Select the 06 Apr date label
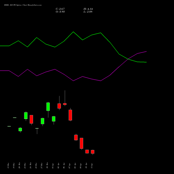 click(64, 165)
